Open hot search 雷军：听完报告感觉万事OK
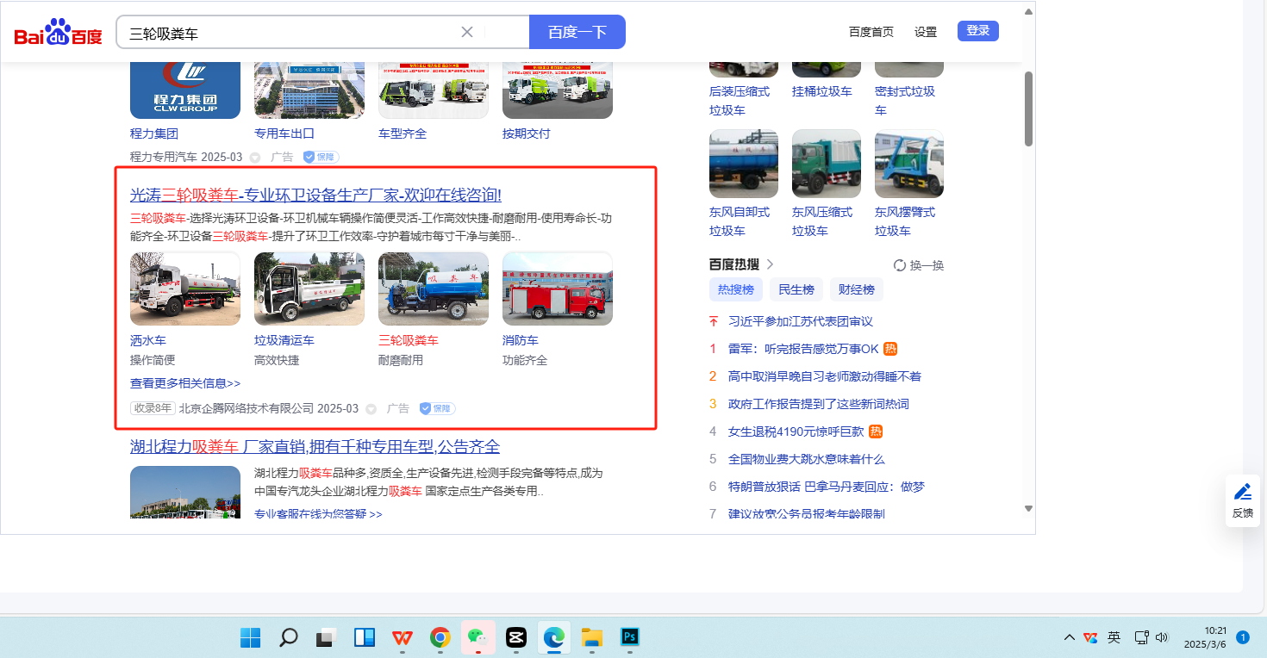Viewport: 1267px width, 658px height. tap(803, 349)
